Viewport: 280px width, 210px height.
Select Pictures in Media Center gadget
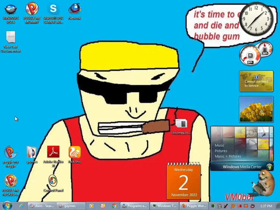[x=221, y=151]
